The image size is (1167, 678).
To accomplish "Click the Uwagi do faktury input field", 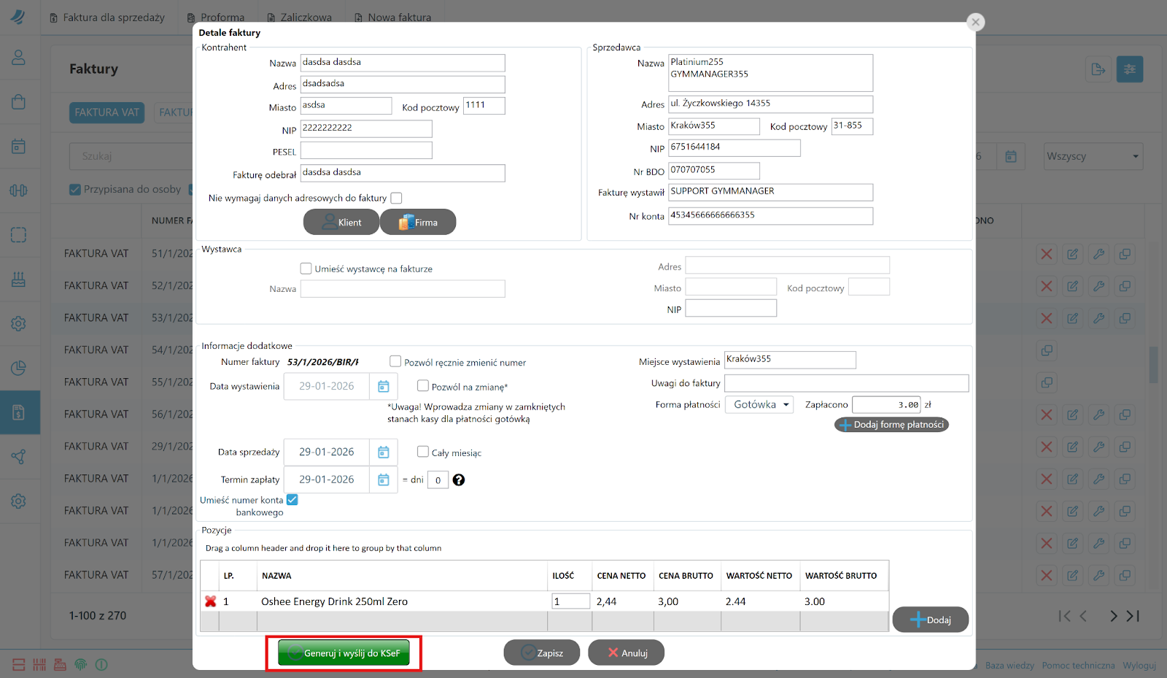I will (846, 383).
